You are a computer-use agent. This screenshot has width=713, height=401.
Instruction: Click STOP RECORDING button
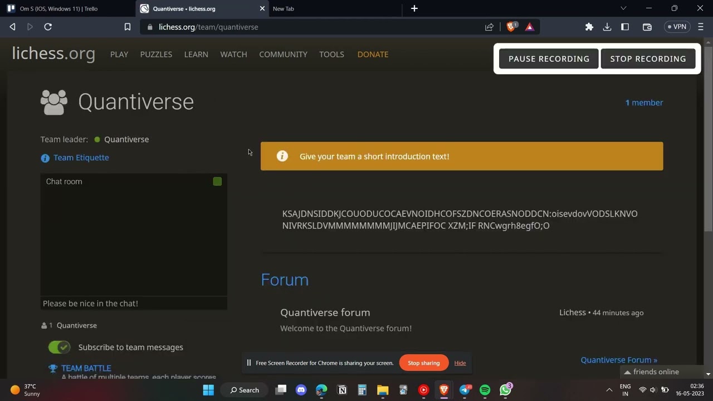click(x=648, y=58)
